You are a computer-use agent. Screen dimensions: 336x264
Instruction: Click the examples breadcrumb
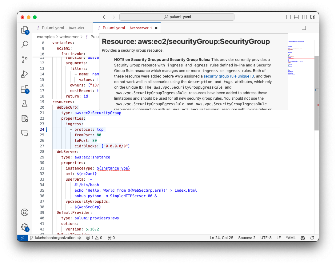click(46, 37)
